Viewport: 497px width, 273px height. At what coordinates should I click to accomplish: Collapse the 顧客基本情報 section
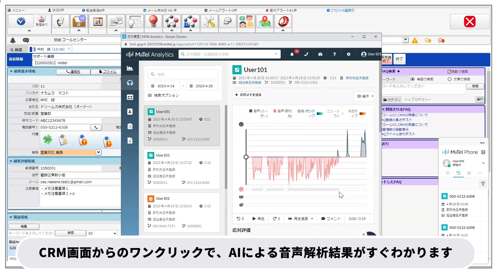[x=11, y=71]
